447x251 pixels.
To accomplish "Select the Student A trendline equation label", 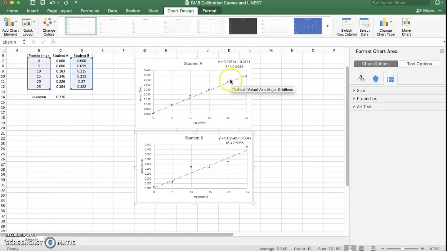I will click(x=234, y=64).
